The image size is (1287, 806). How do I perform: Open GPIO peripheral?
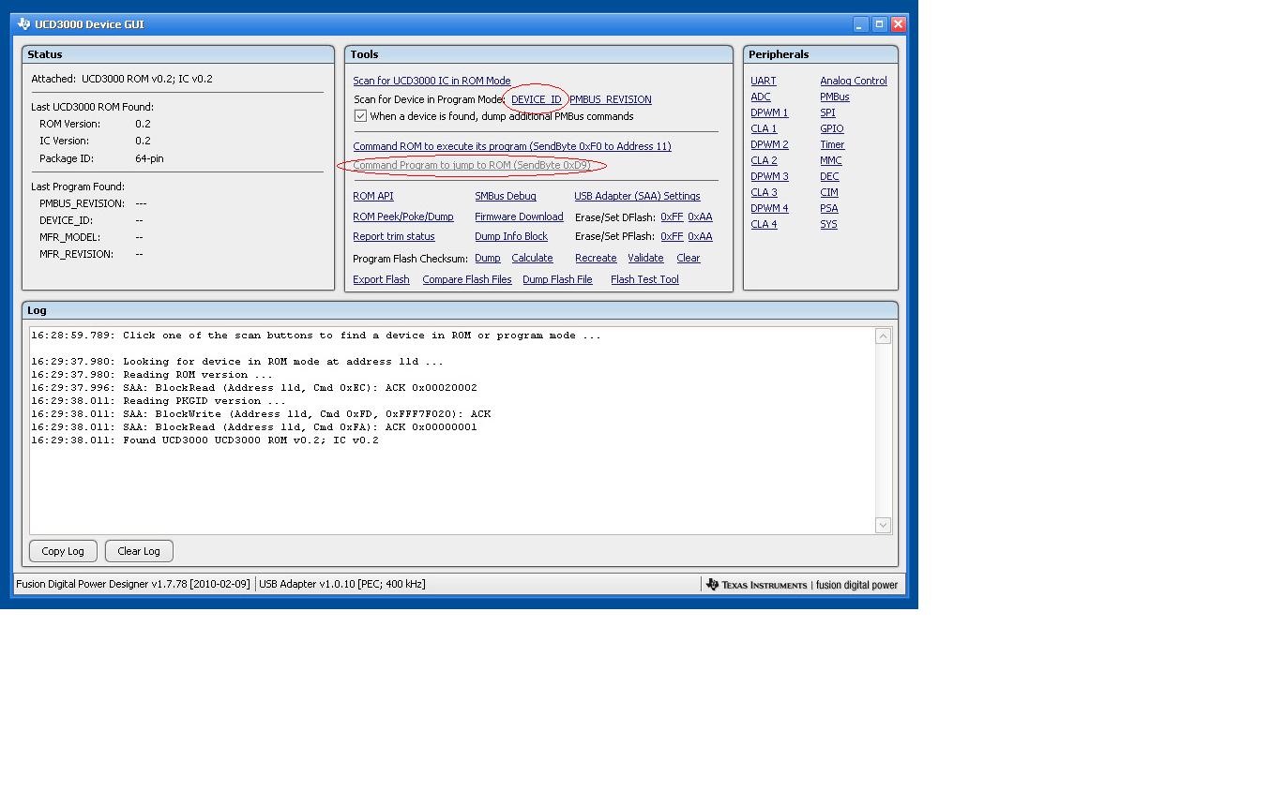pyautogui.click(x=832, y=128)
